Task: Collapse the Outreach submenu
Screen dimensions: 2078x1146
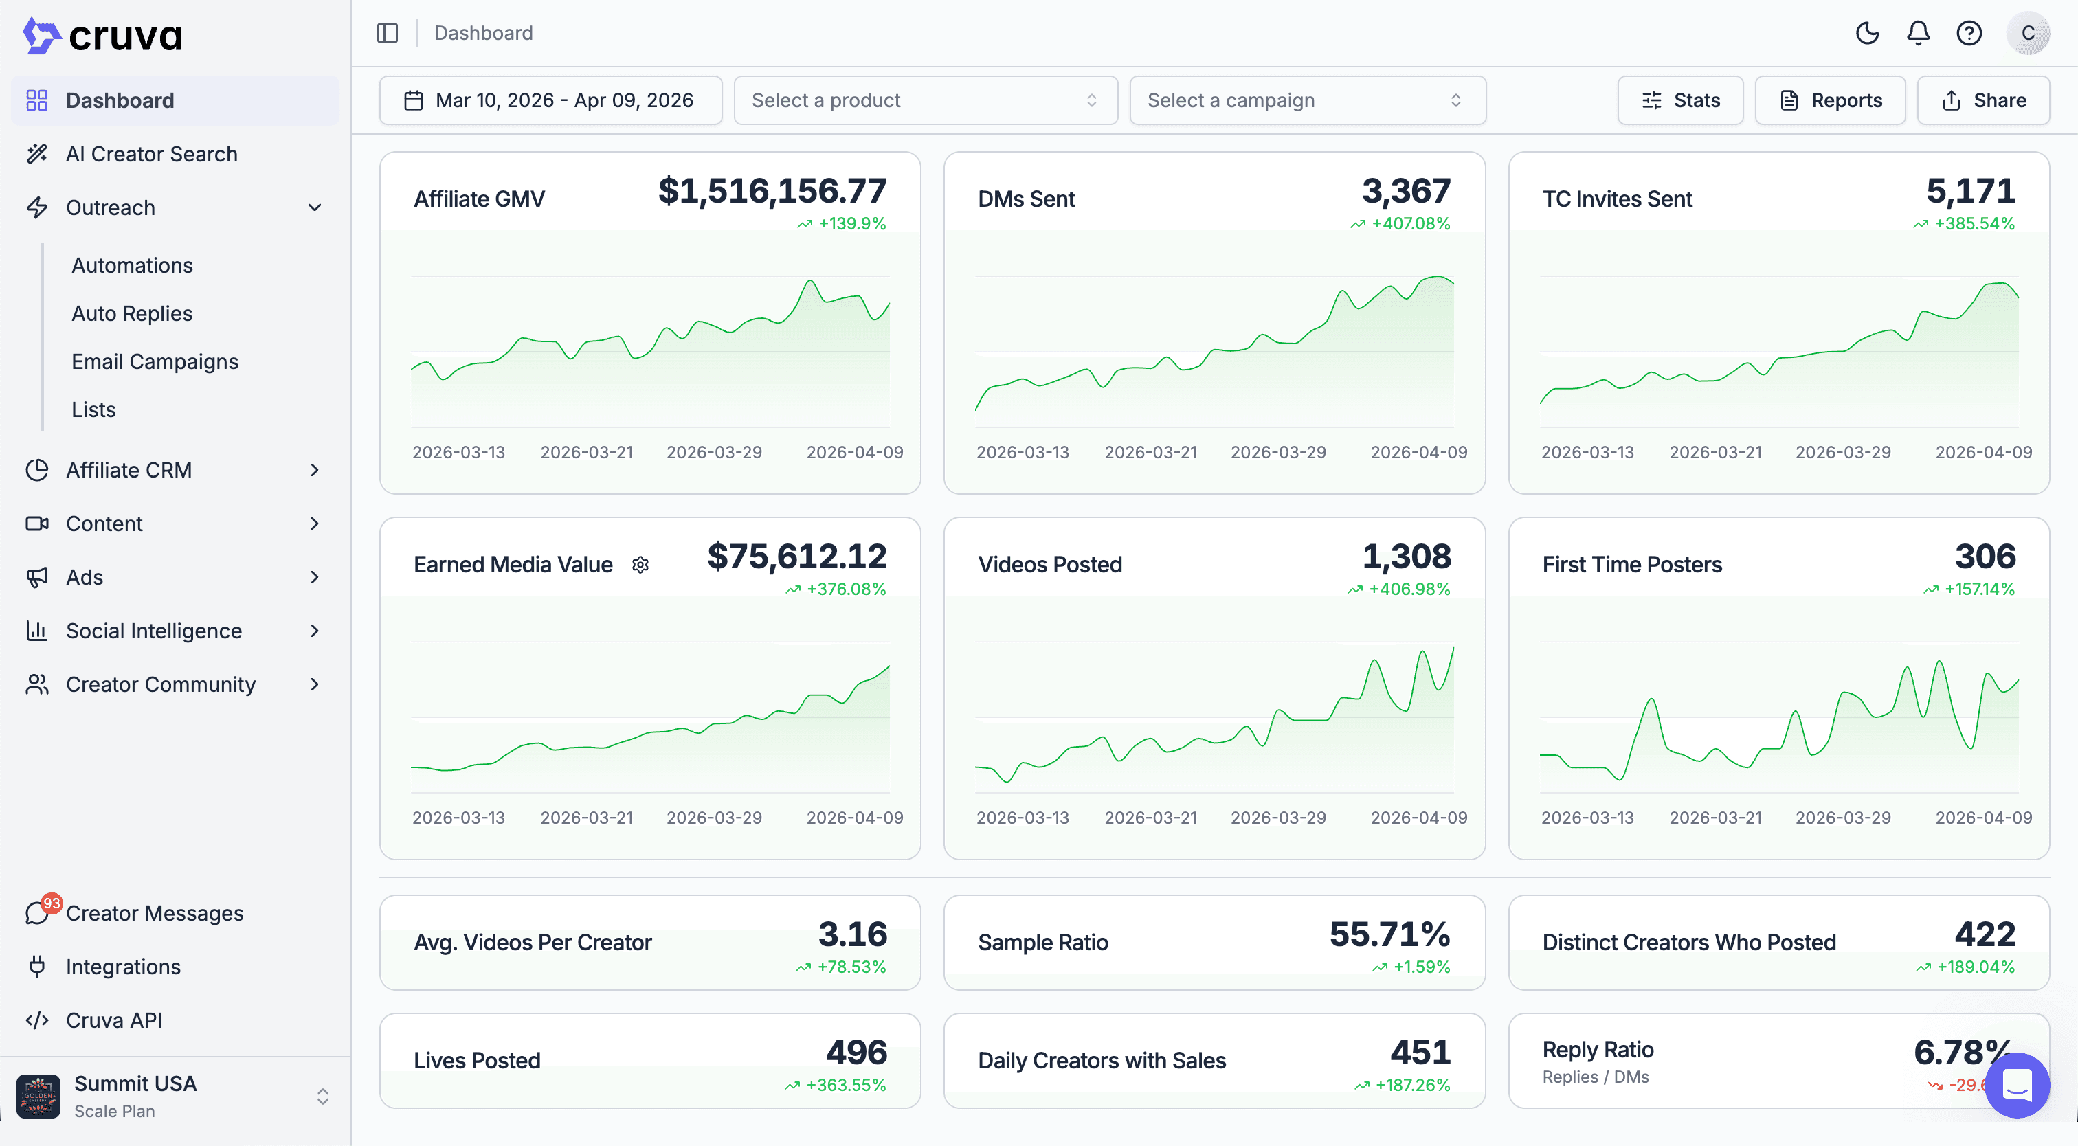Action: pos(315,207)
